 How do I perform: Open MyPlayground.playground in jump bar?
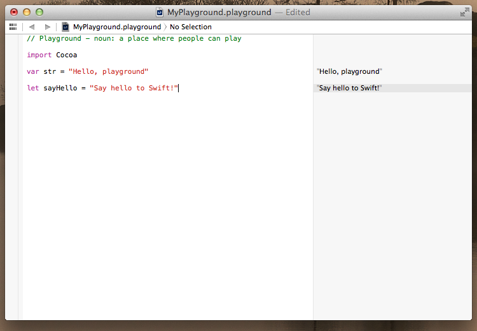click(117, 27)
